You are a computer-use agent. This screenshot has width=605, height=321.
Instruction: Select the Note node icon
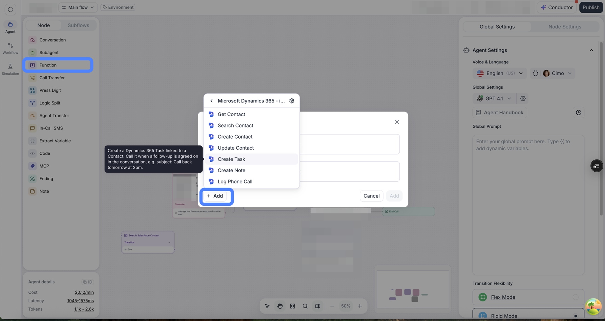click(x=32, y=191)
